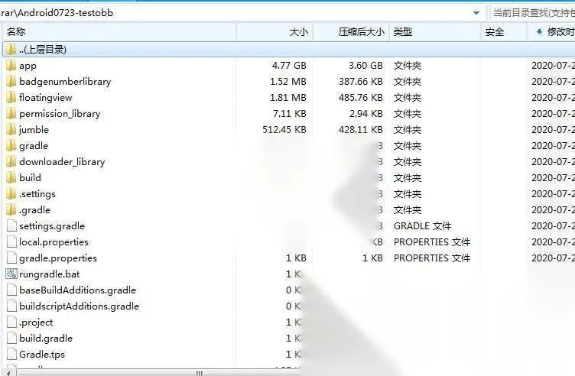
Task: Click the rungradle.bat batch file icon
Action: (11, 274)
